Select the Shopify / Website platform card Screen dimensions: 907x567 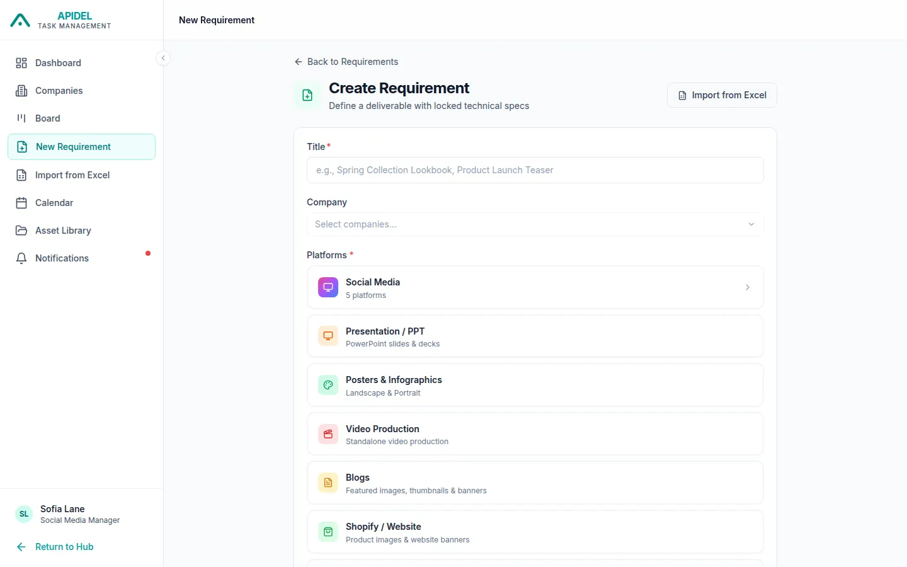(x=535, y=532)
